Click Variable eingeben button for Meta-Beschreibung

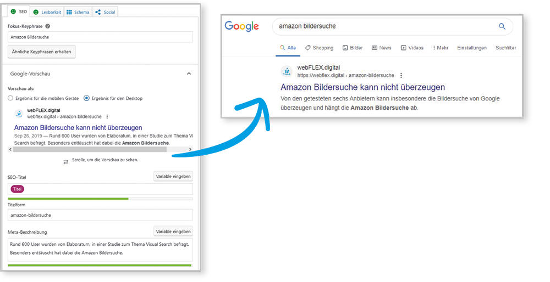coord(173,232)
